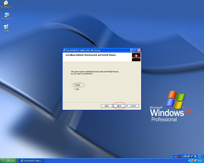Close the NBA LIVE 08 Setup window

click(x=139, y=50)
